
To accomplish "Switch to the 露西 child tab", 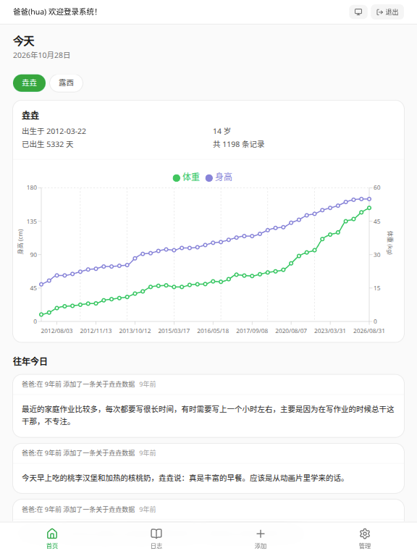I will coord(66,83).
